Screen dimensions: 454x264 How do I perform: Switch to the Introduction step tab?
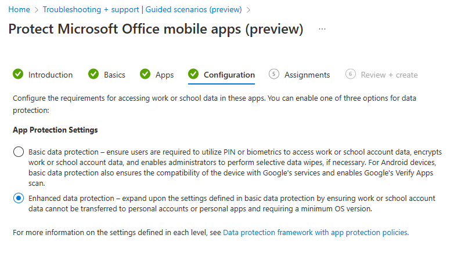point(42,75)
